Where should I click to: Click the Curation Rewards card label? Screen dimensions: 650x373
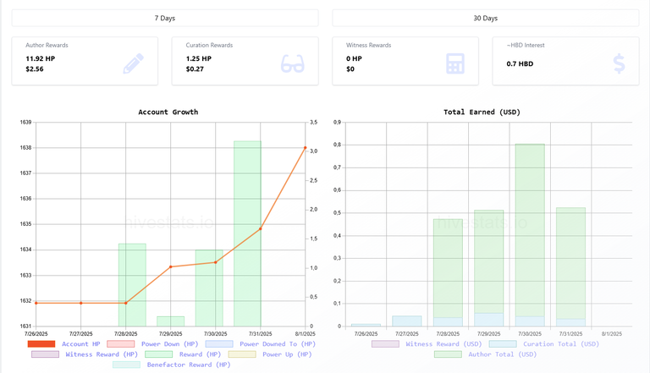click(x=209, y=45)
